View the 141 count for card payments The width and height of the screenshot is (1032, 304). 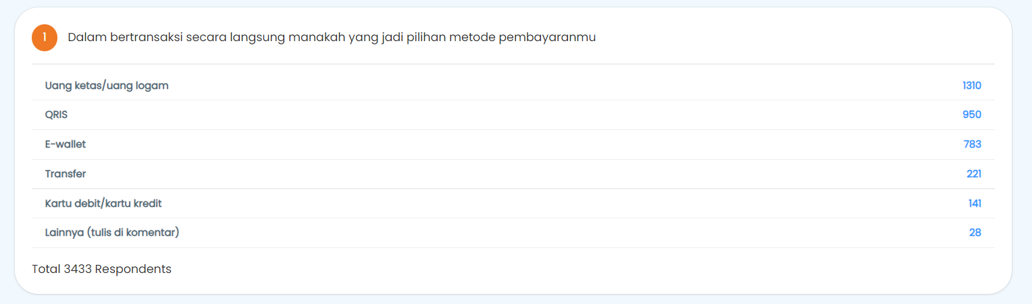(x=975, y=204)
